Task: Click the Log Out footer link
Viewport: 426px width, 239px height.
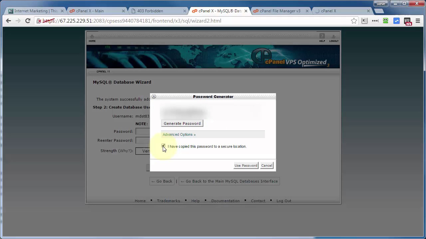Action: point(284,201)
